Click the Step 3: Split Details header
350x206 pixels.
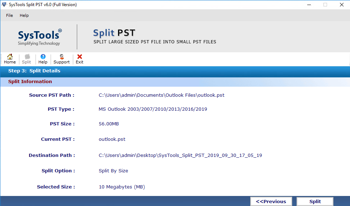pyautogui.click(x=34, y=71)
